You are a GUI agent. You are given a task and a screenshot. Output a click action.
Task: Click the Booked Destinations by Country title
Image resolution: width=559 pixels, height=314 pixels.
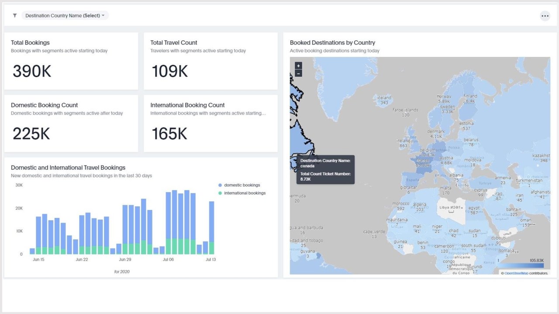click(332, 43)
